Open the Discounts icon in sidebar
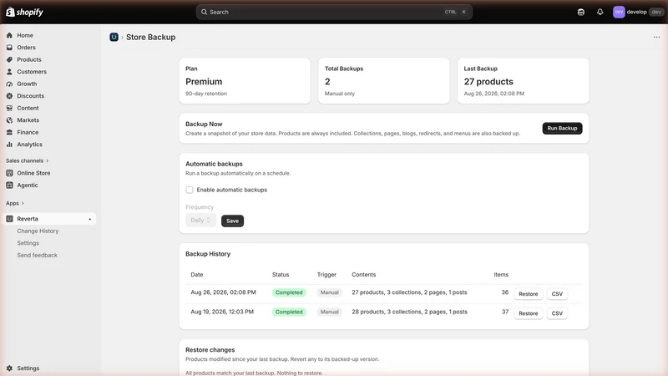 [9, 96]
